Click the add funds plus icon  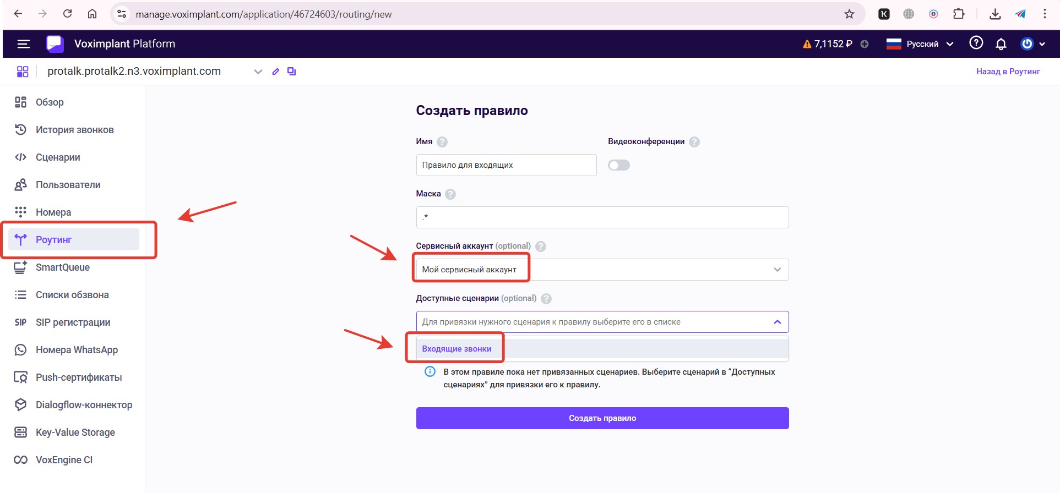865,44
